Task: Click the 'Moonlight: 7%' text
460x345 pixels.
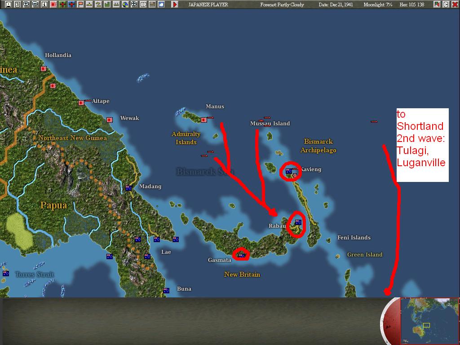Action: (x=378, y=4)
